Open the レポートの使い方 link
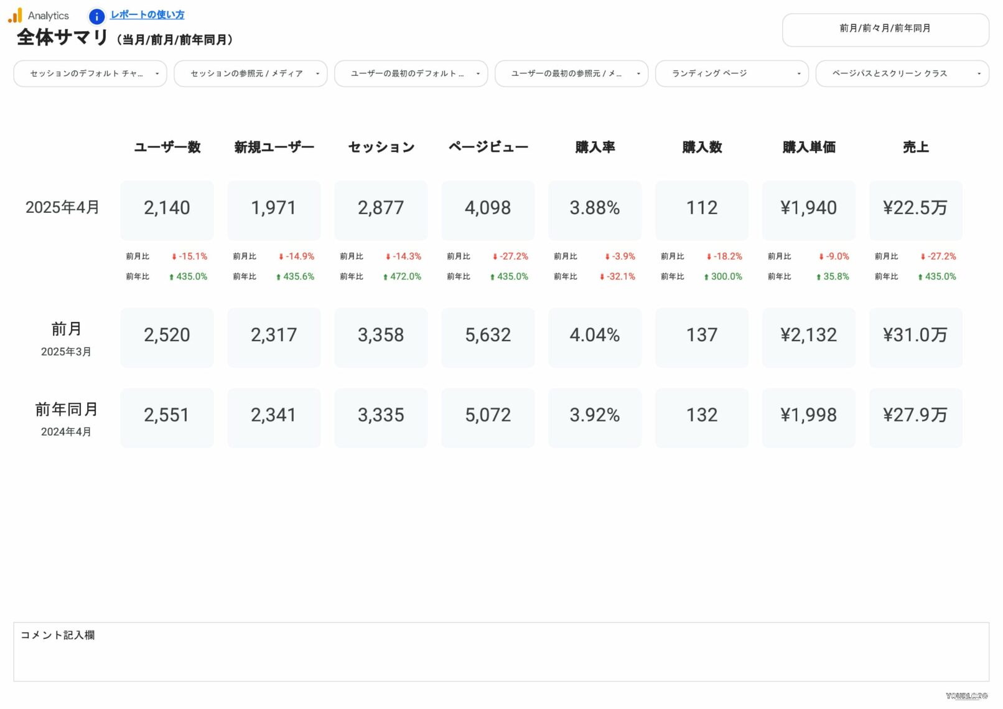Screen dimensions: 1003x709 (147, 15)
